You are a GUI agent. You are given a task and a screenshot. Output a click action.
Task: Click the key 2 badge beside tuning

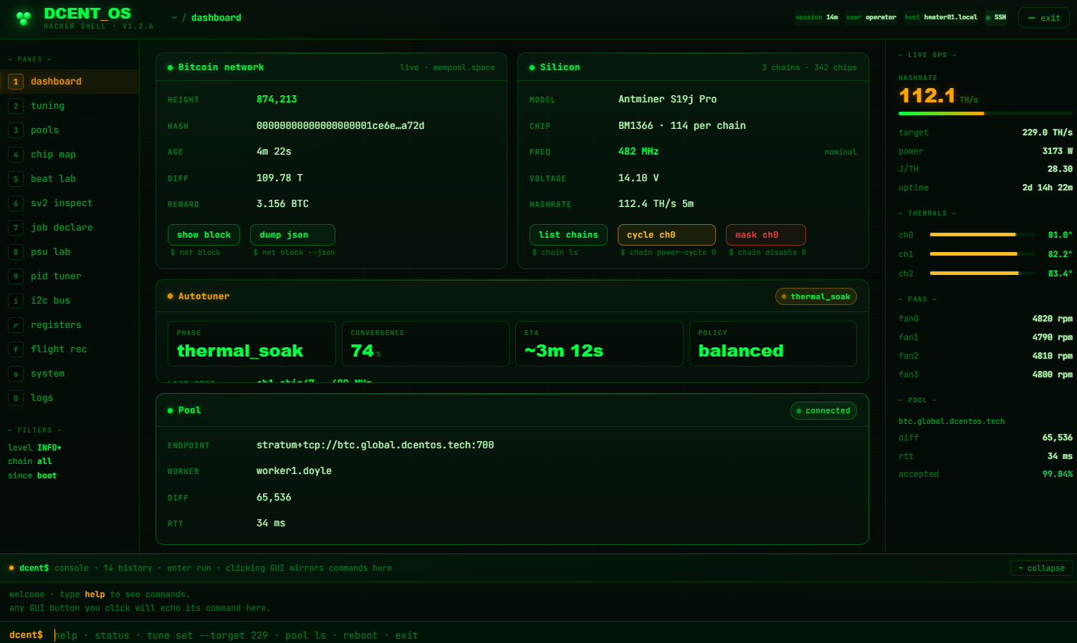coord(16,106)
